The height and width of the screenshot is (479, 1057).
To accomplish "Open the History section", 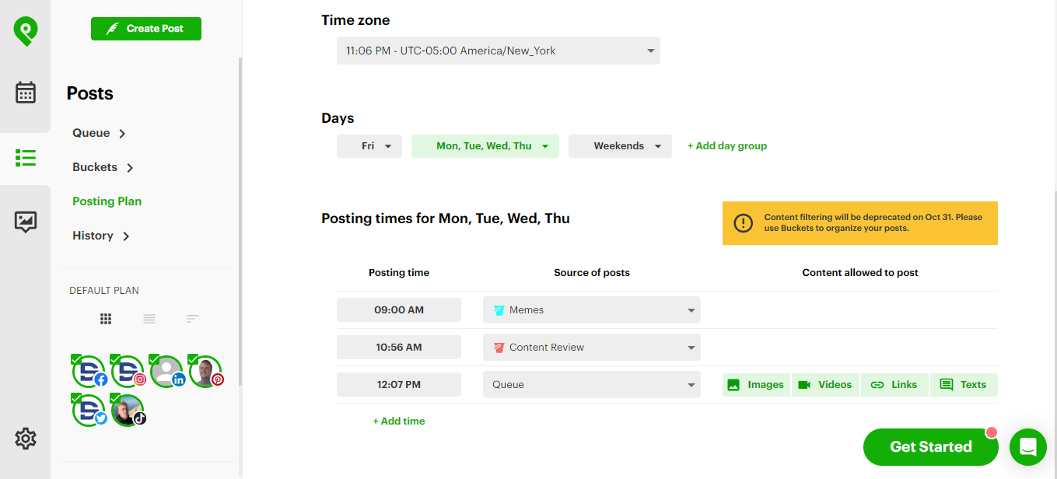I will [93, 235].
